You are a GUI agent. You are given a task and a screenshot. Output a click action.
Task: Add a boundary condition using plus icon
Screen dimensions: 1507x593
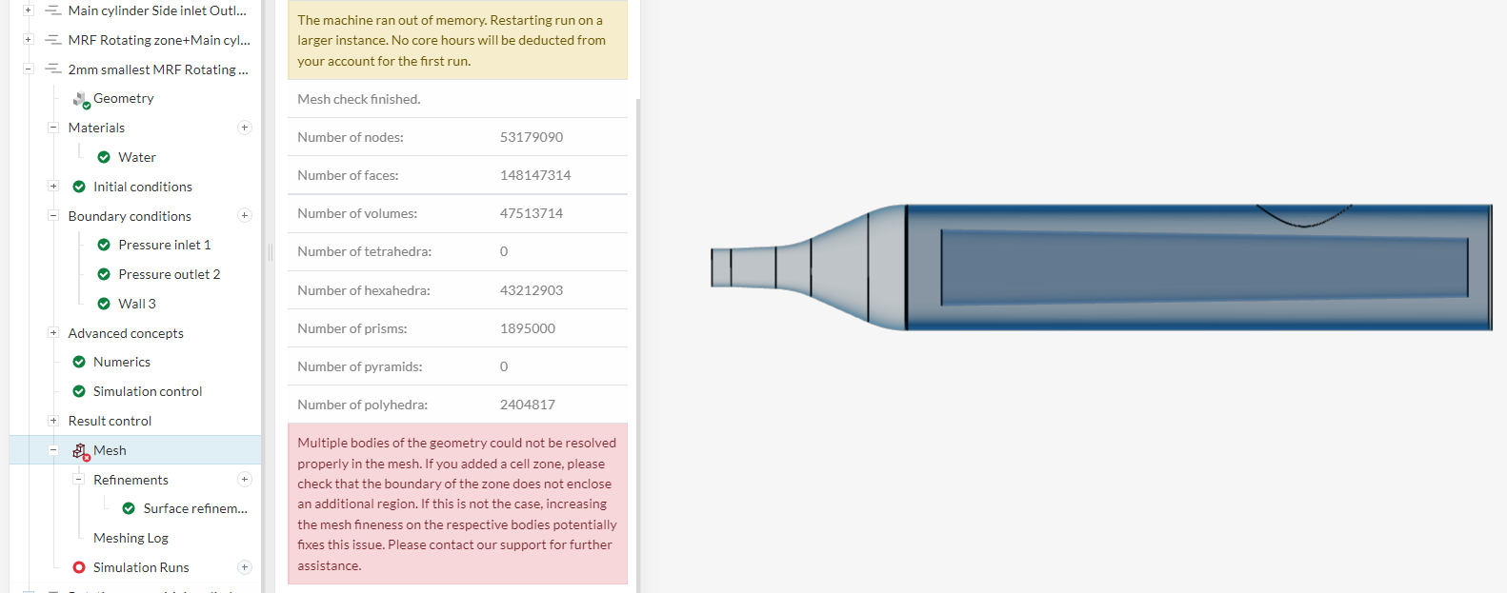pos(245,216)
